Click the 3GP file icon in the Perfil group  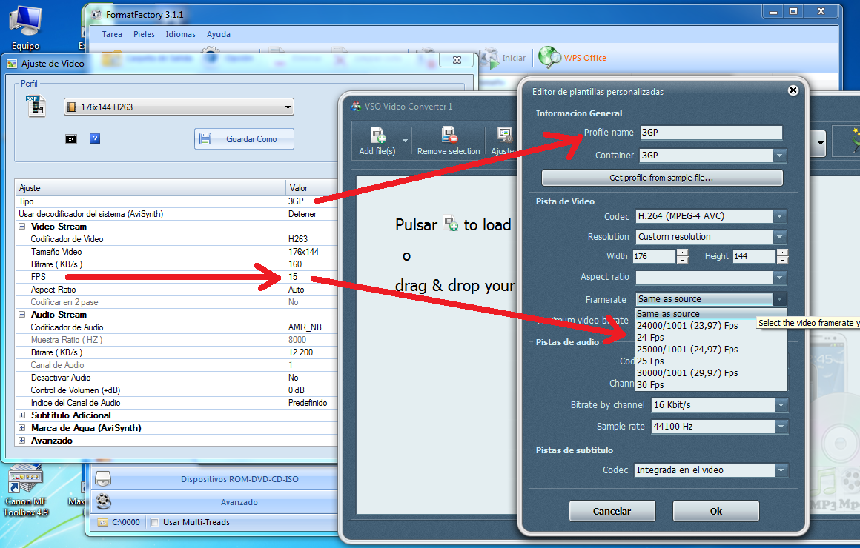(x=36, y=107)
